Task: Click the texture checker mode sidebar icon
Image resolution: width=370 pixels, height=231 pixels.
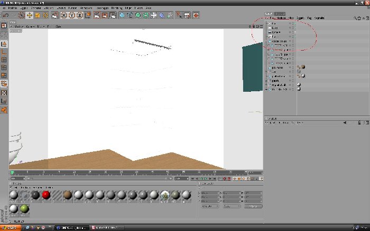Action: tap(4, 93)
